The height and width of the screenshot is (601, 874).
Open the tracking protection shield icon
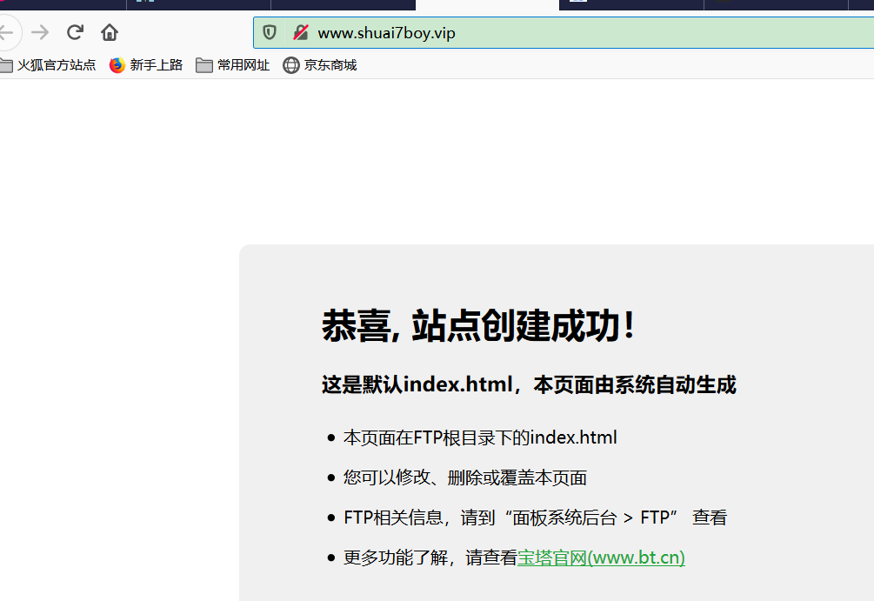tap(270, 33)
